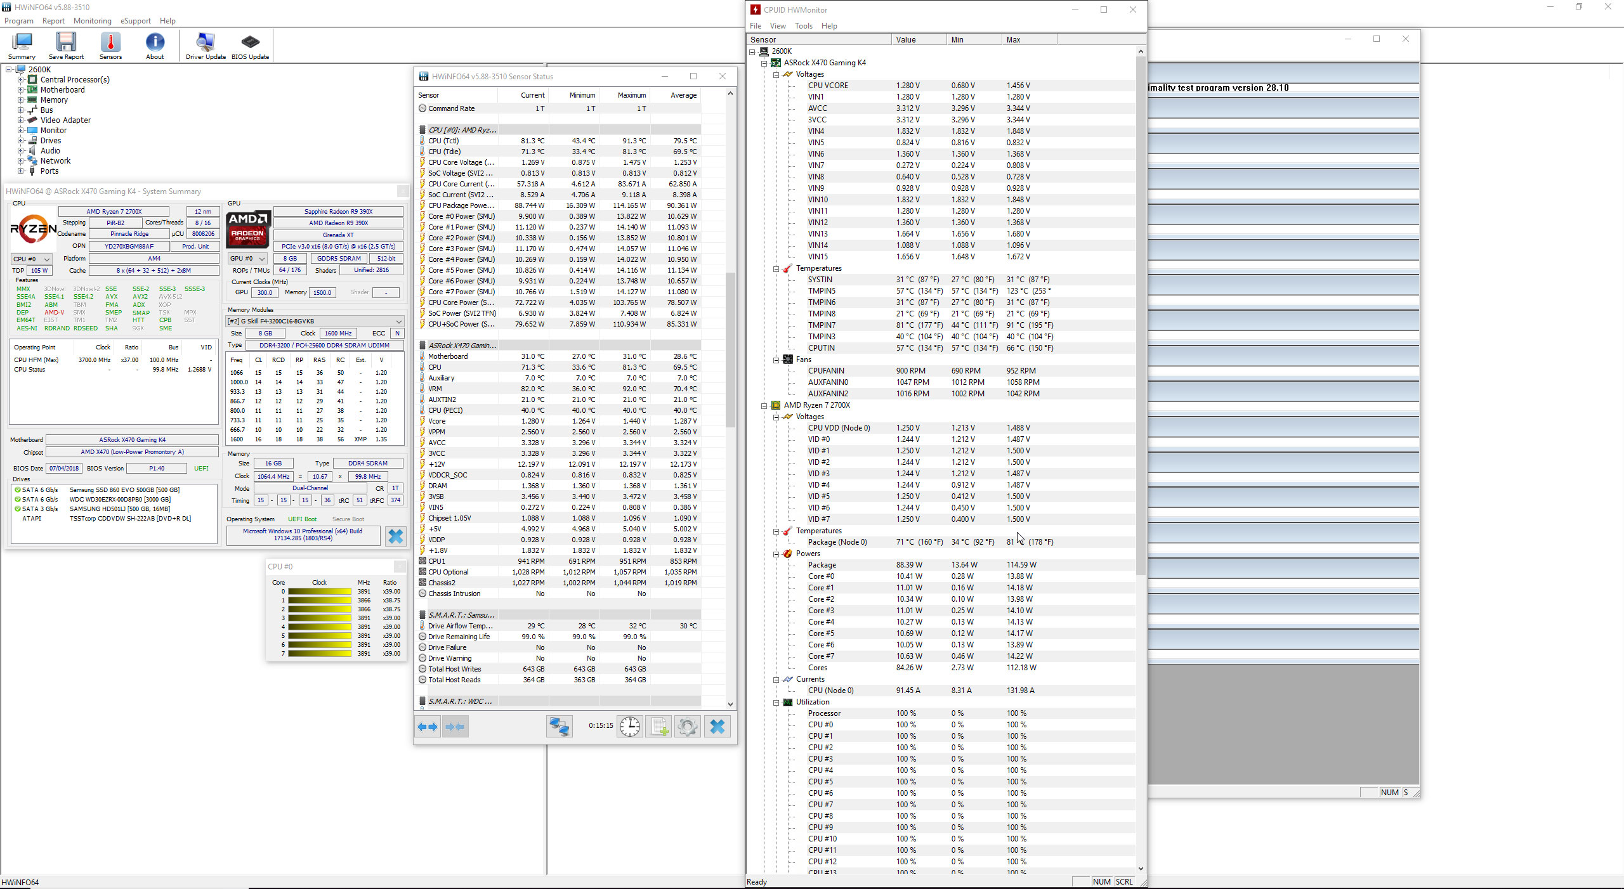Image resolution: width=1624 pixels, height=889 pixels.
Task: Open the Sensors thermometer toolbar icon
Action: pyautogui.click(x=110, y=46)
